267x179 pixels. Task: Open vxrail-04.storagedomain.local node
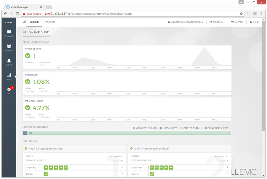pos(151,149)
